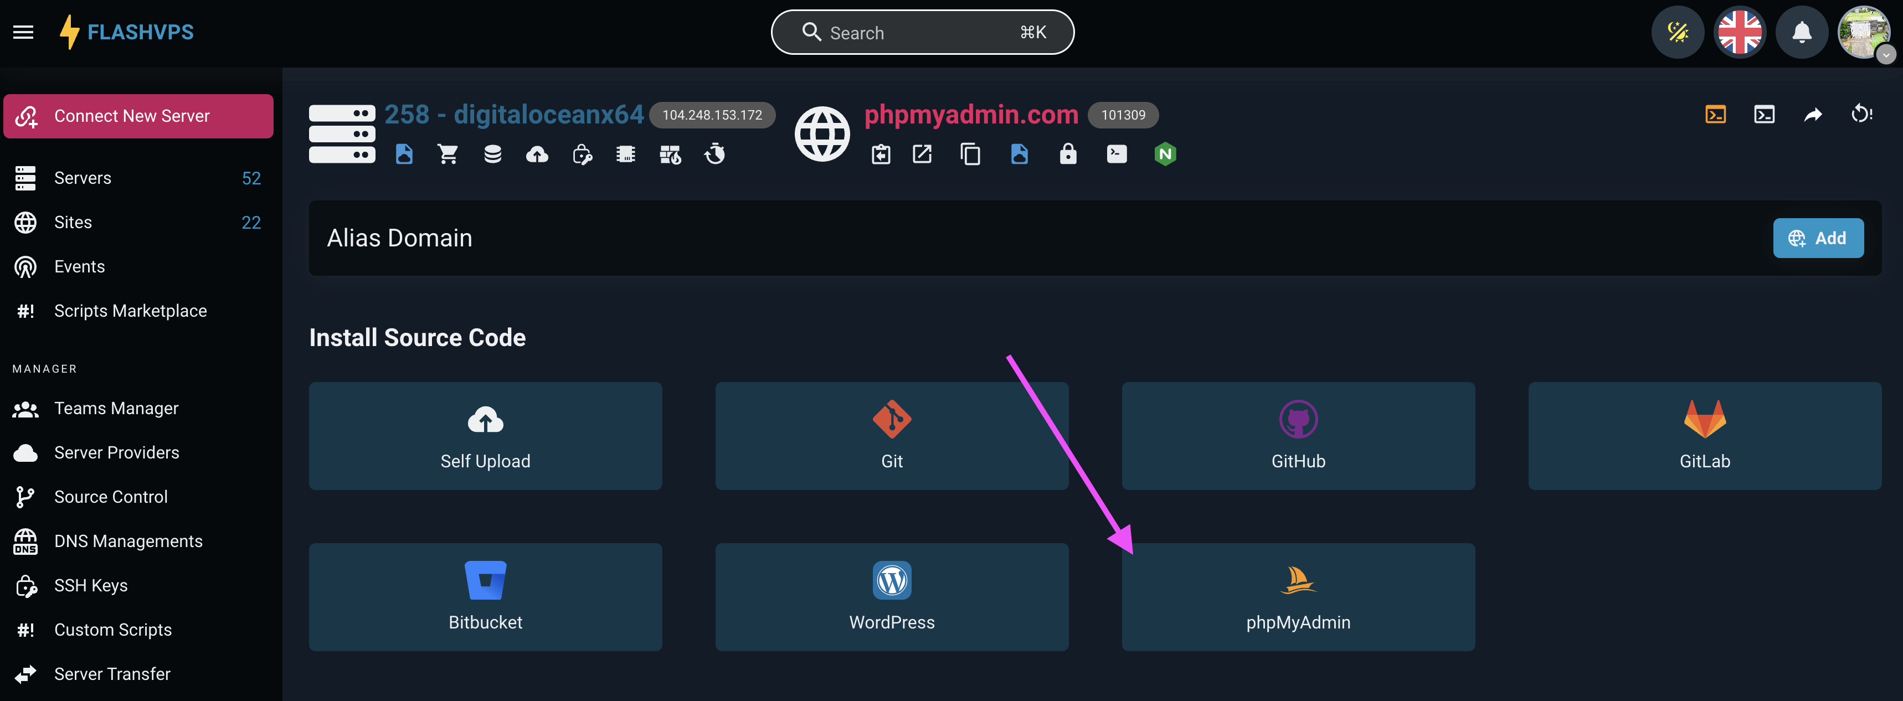Click the Search input field
Screen dimensions: 1903x701
(x=922, y=33)
